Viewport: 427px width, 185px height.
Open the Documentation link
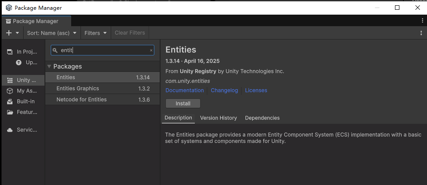[185, 91]
